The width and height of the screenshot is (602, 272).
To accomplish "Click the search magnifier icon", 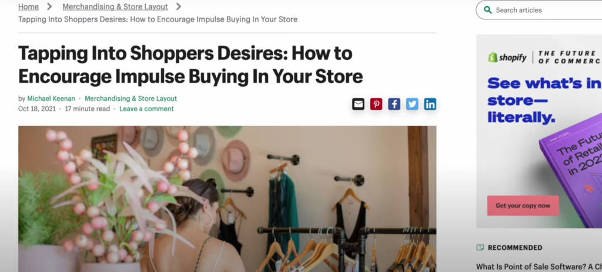I will tap(487, 10).
